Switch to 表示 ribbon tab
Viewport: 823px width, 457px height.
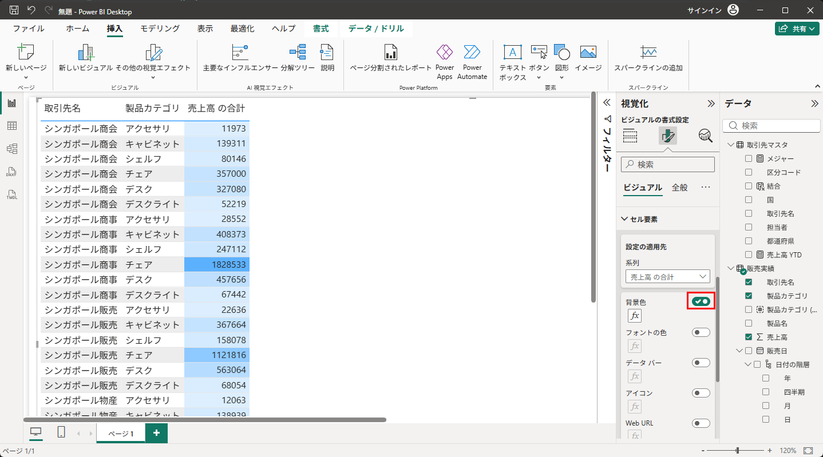(x=205, y=28)
